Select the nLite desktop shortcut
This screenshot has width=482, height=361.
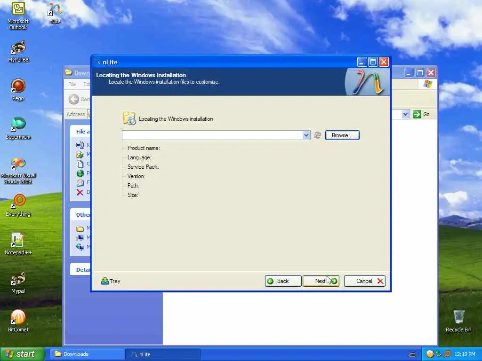(55, 14)
